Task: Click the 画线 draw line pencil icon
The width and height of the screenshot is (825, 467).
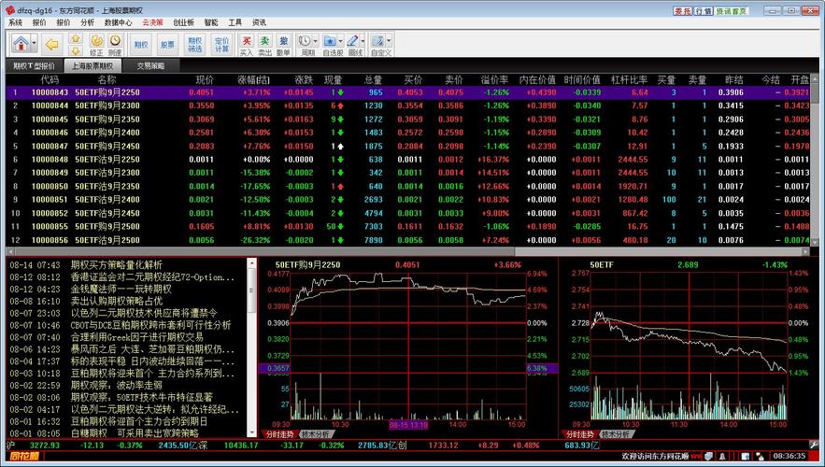Action: click(x=353, y=41)
